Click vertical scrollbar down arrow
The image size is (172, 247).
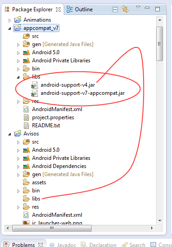tap(160, 220)
